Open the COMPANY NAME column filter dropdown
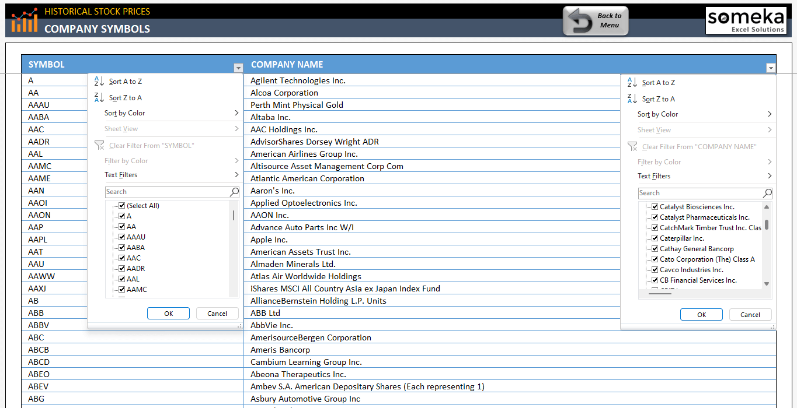 coord(771,68)
